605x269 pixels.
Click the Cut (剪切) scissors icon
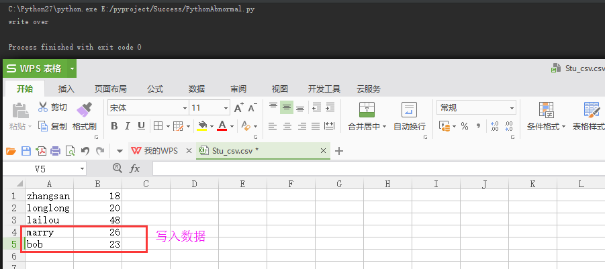43,107
